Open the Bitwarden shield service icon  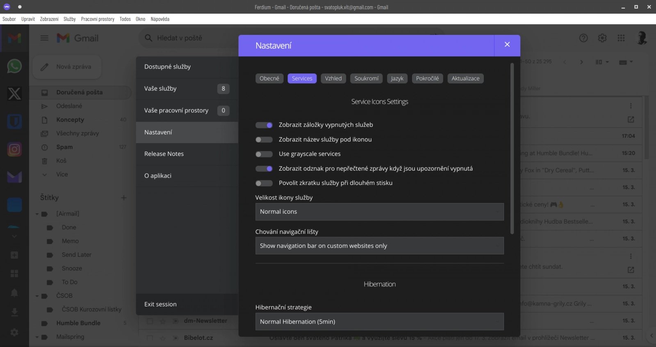click(14, 121)
